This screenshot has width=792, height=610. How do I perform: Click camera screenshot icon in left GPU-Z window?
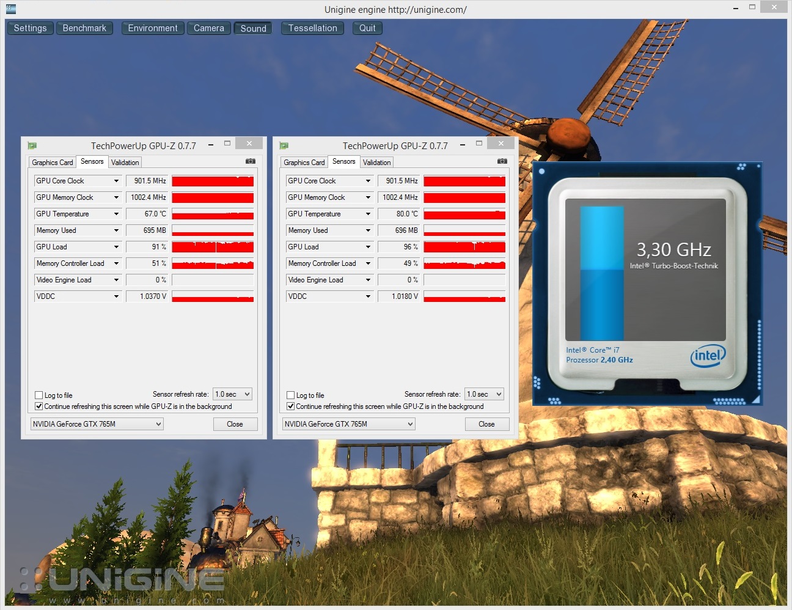[x=251, y=161]
